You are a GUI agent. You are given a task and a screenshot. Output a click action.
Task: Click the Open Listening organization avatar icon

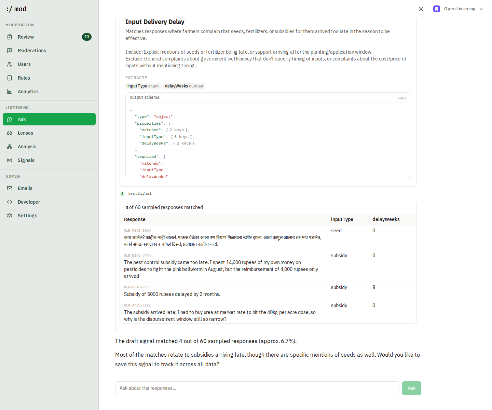[x=437, y=9]
